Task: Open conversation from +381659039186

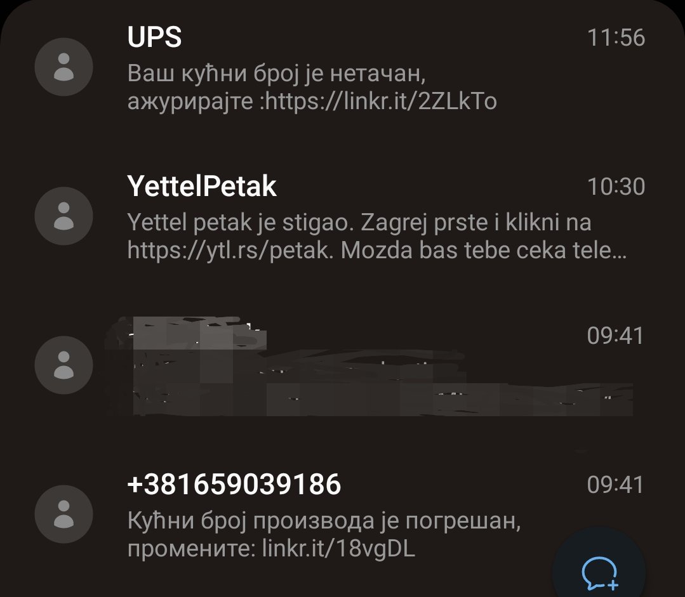Action: 343,515
